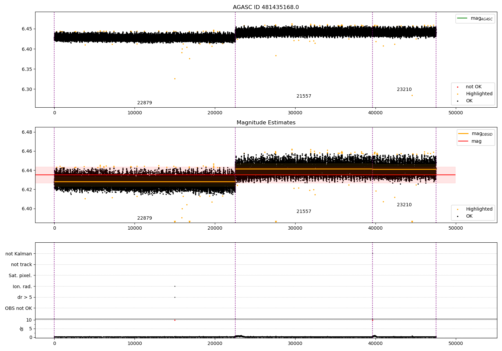Click the 'dr > 5' row label
This screenshot has height=351, width=502.
click(25, 297)
